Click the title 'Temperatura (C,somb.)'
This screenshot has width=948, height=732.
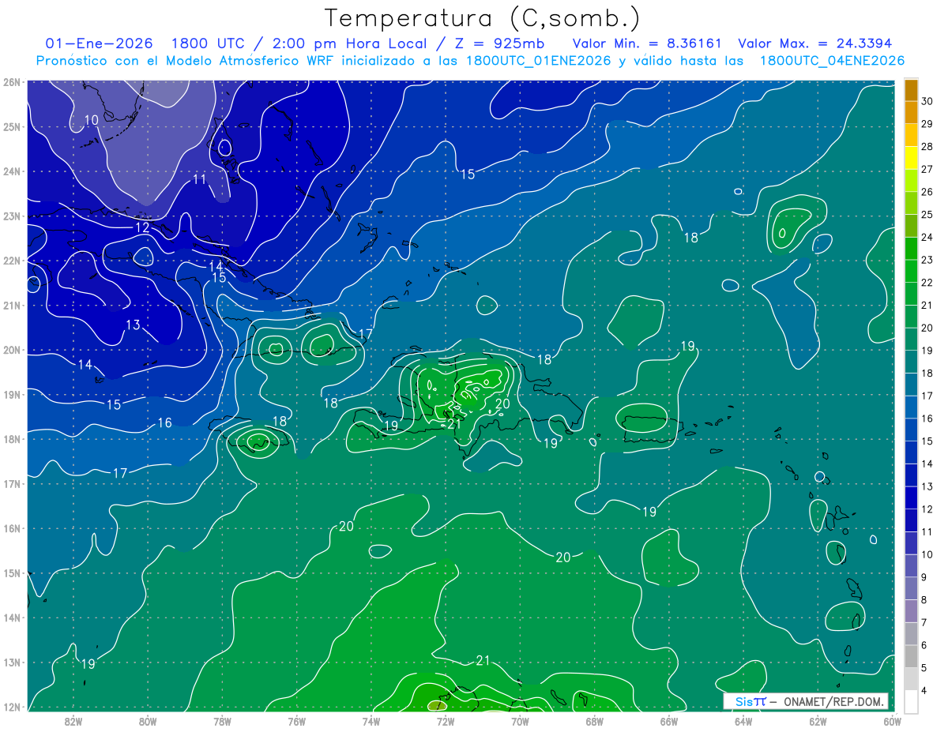[x=482, y=18]
